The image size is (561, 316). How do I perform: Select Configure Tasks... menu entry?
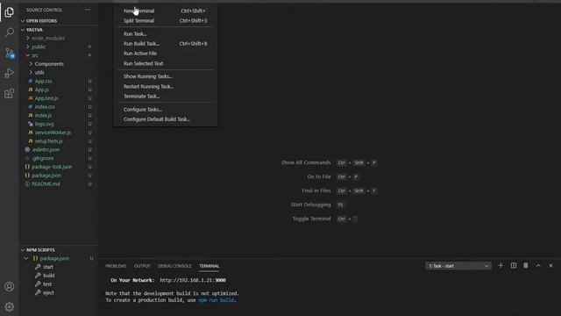pyautogui.click(x=165, y=109)
